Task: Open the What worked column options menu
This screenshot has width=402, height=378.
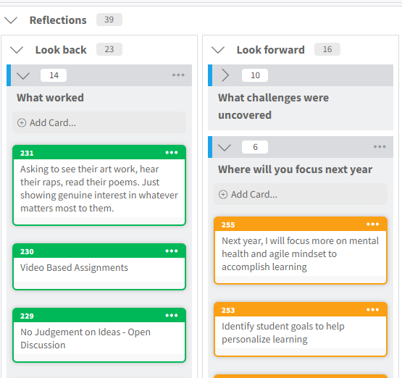Action: pos(178,75)
